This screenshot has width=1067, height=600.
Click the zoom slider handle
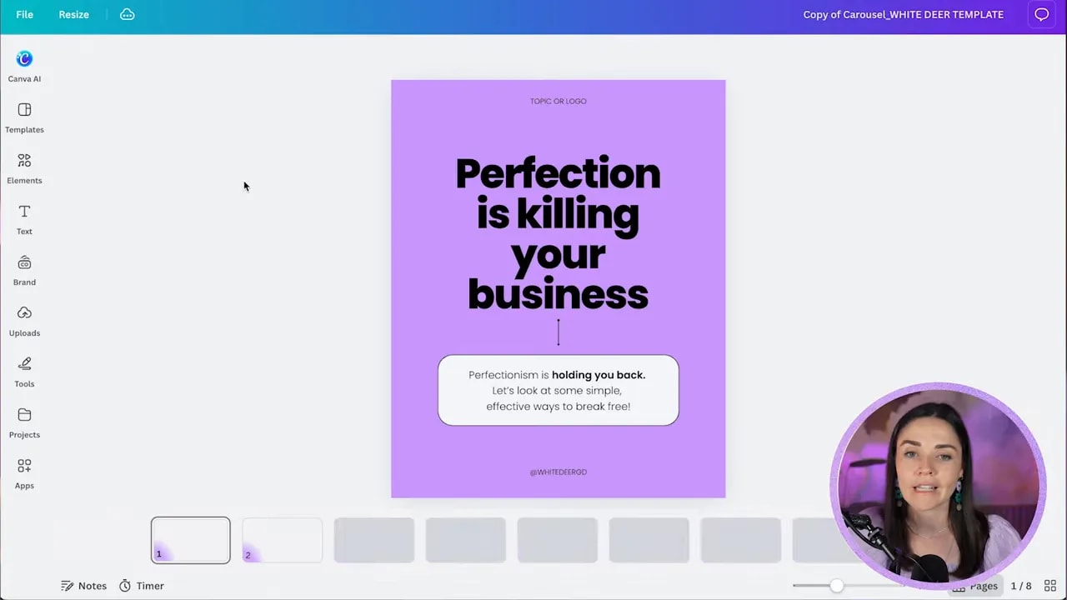[836, 586]
